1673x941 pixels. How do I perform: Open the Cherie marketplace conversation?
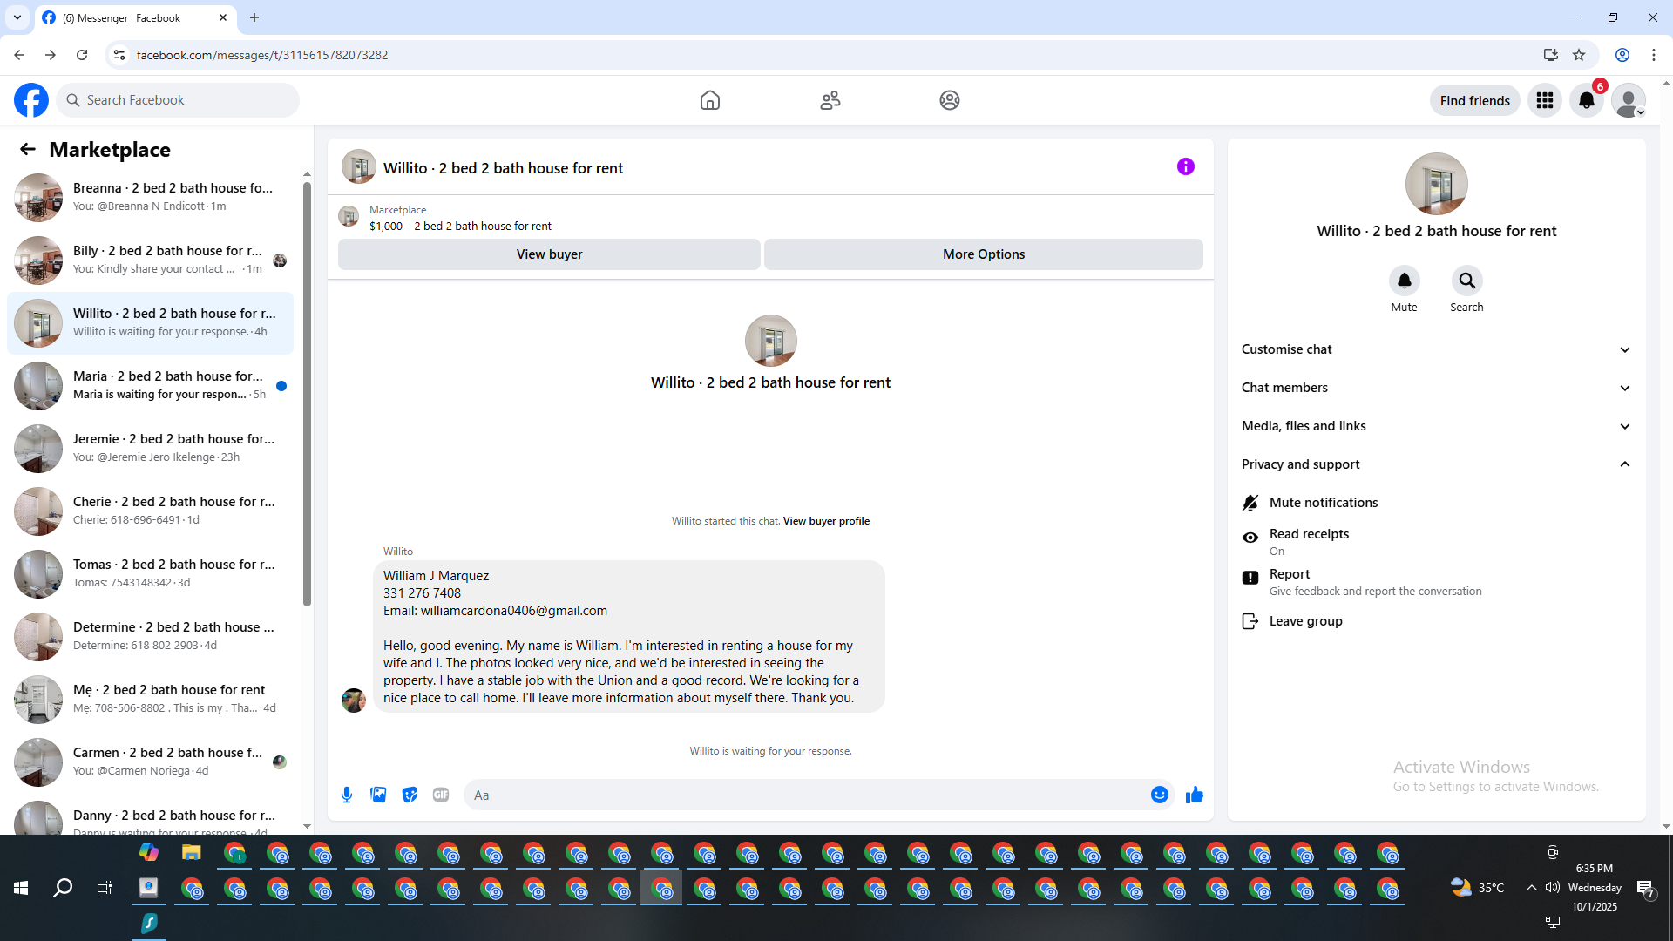tap(150, 511)
